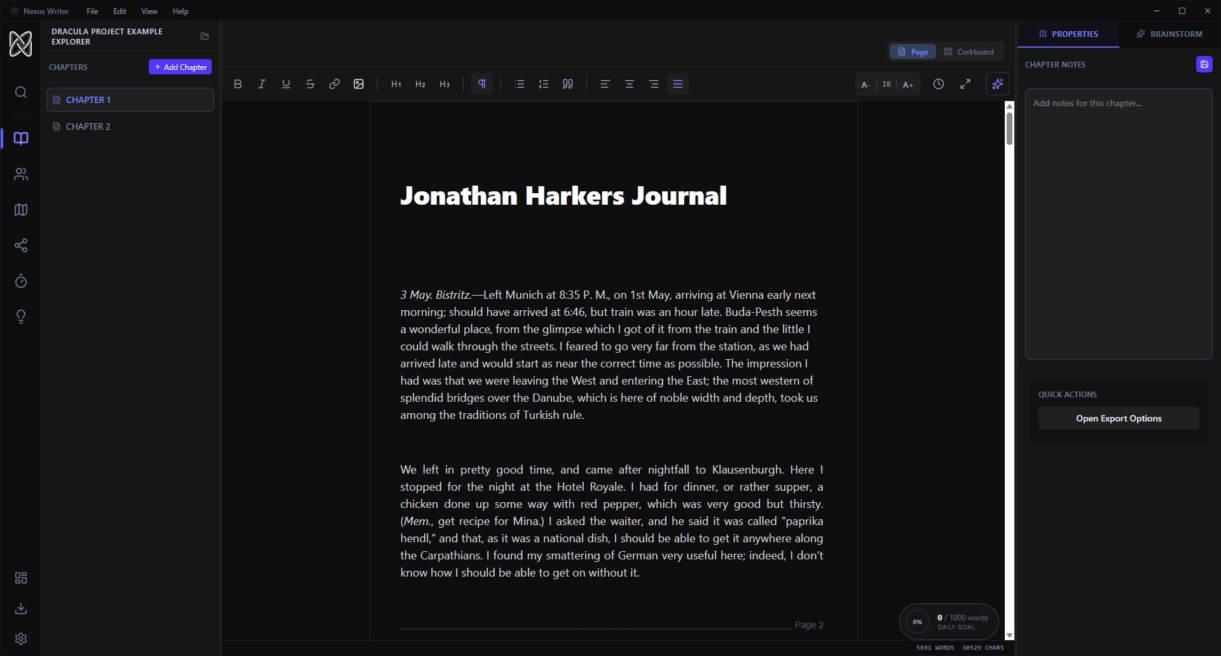Switch to Page view
The image size is (1221, 656).
[913, 51]
